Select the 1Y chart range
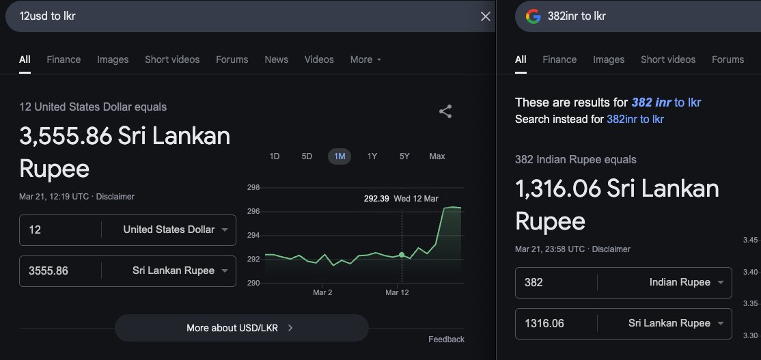Viewport: 761px width, 360px height. pos(372,156)
